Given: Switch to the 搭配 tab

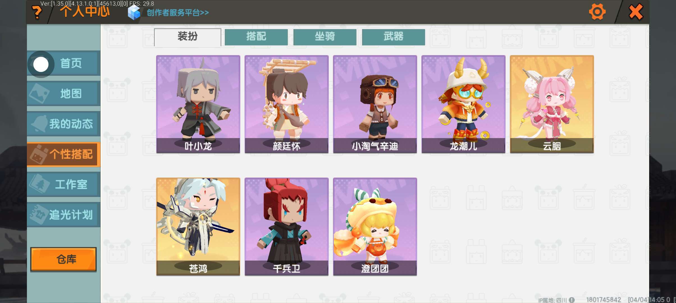Looking at the screenshot, I should (x=256, y=37).
